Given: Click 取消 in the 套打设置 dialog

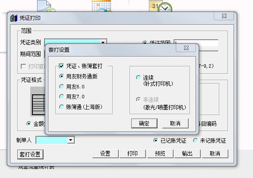Looking at the screenshot, I should tap(175, 124).
